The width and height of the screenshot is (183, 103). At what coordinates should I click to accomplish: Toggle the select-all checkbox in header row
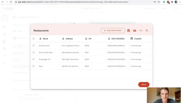coord(34,39)
